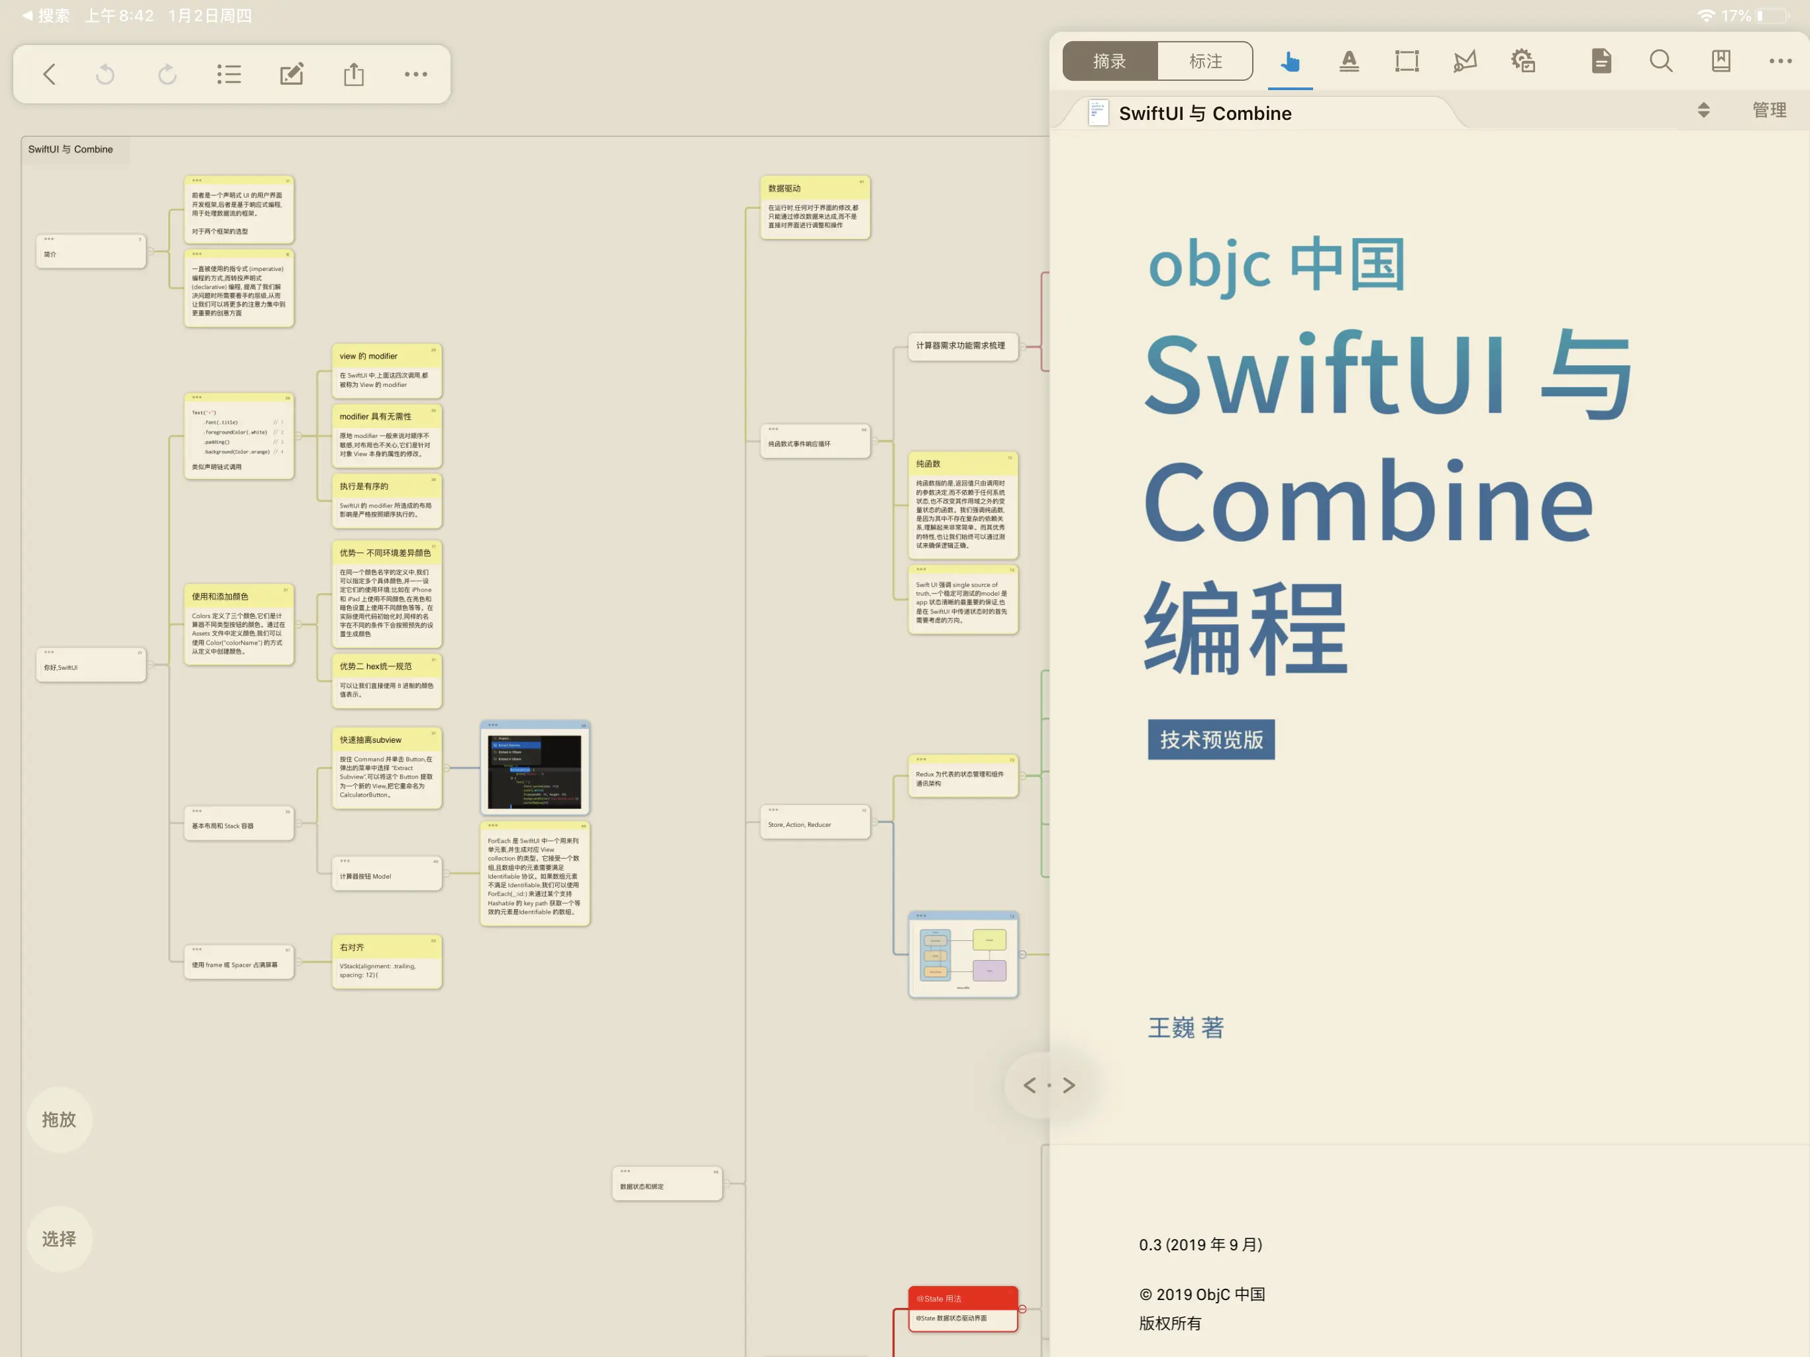Select the lasso freeform selection tool
Image resolution: width=1810 pixels, height=1357 pixels.
(1465, 62)
